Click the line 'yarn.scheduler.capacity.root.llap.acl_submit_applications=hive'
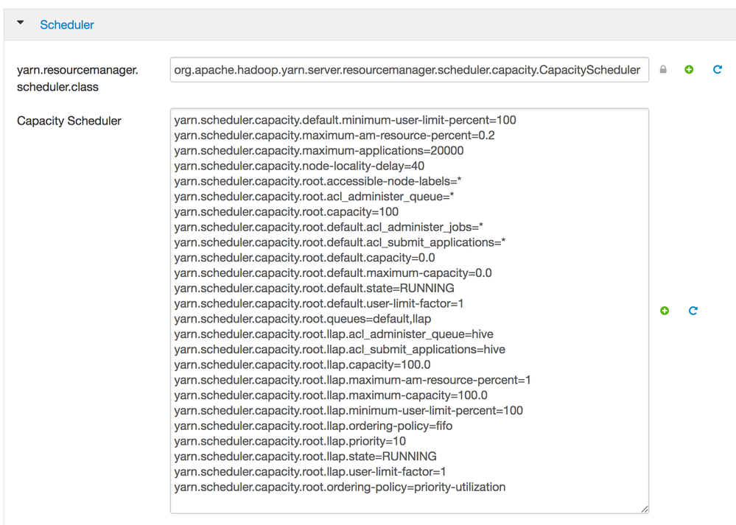 340,350
